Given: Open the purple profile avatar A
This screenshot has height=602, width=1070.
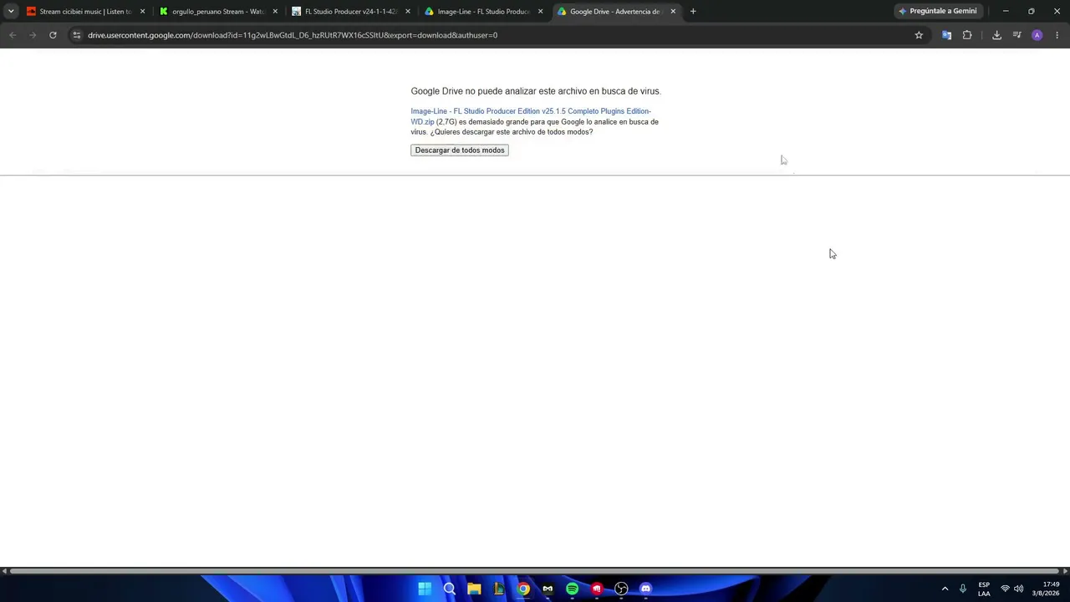Looking at the screenshot, I should click(x=1037, y=35).
